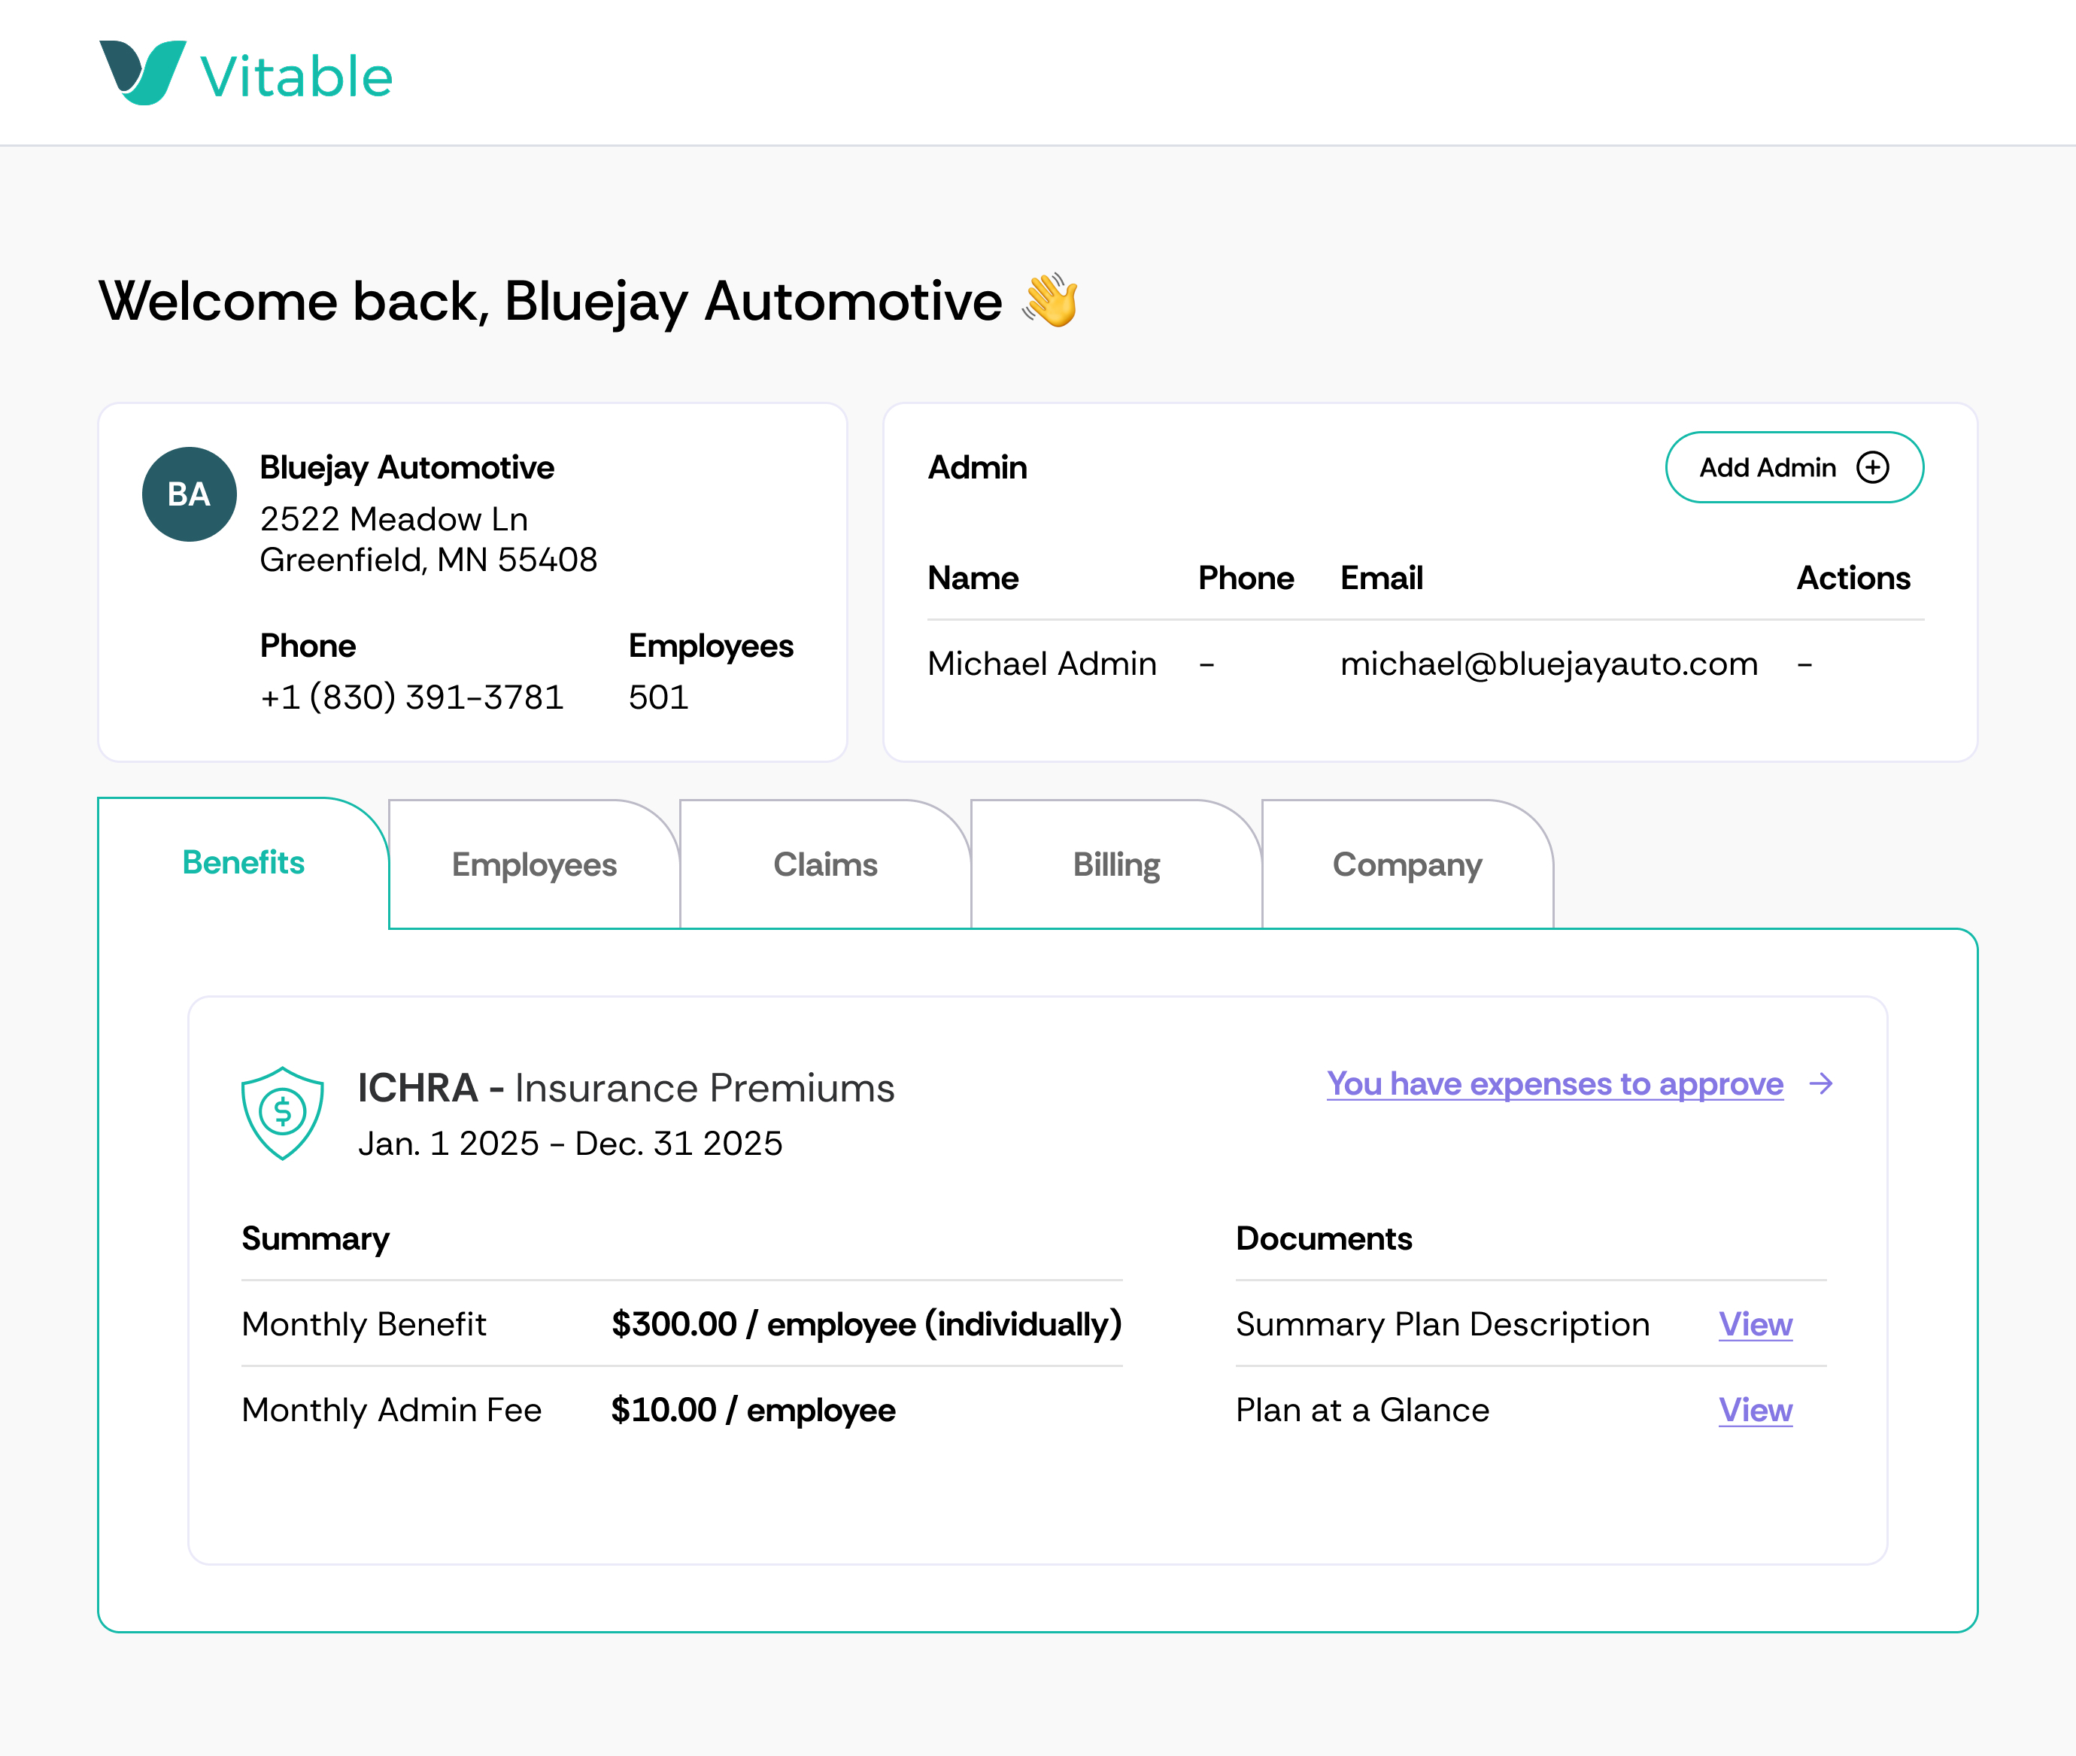Click the $10.00 / employee value
Screen dimensions: 2076x1756
point(754,1410)
